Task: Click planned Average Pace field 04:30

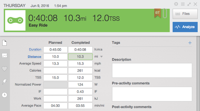Action: [55, 106]
